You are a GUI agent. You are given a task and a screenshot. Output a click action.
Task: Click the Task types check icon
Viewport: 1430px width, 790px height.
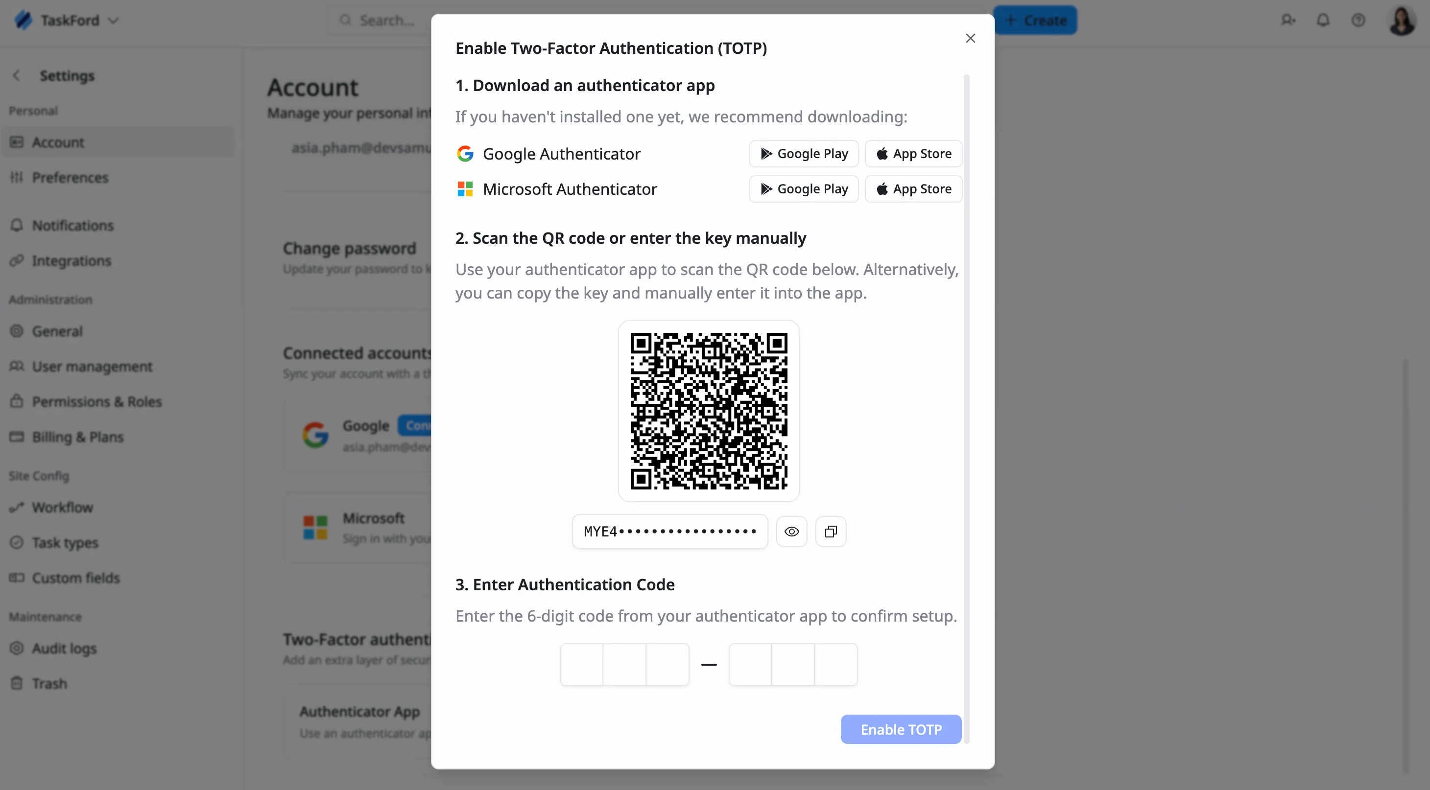tap(17, 542)
